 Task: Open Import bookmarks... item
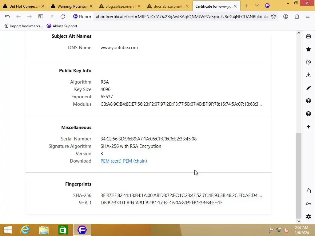pyautogui.click(x=23, y=26)
